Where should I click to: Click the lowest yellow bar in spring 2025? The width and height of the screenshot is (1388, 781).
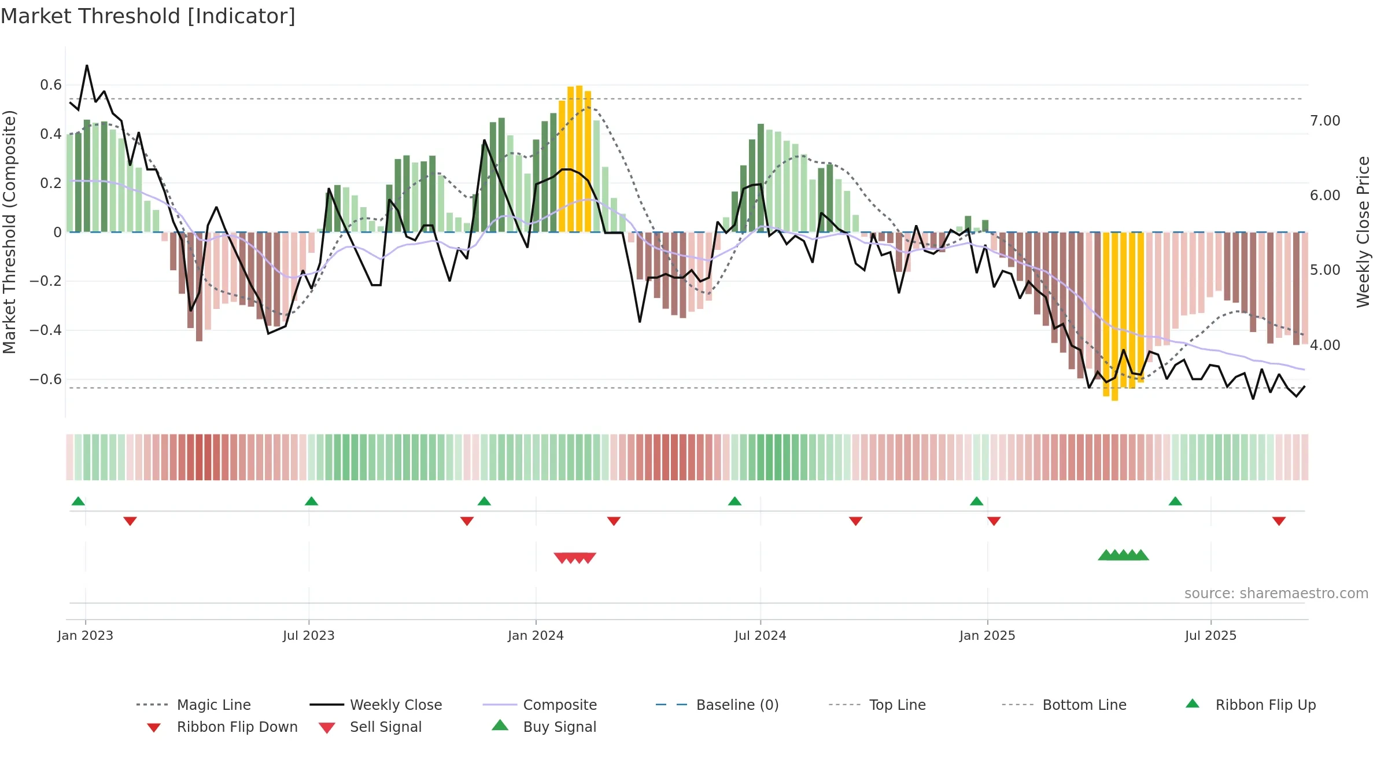click(1114, 316)
